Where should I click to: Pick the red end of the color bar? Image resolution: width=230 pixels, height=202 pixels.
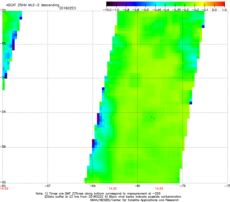[x=223, y=4]
